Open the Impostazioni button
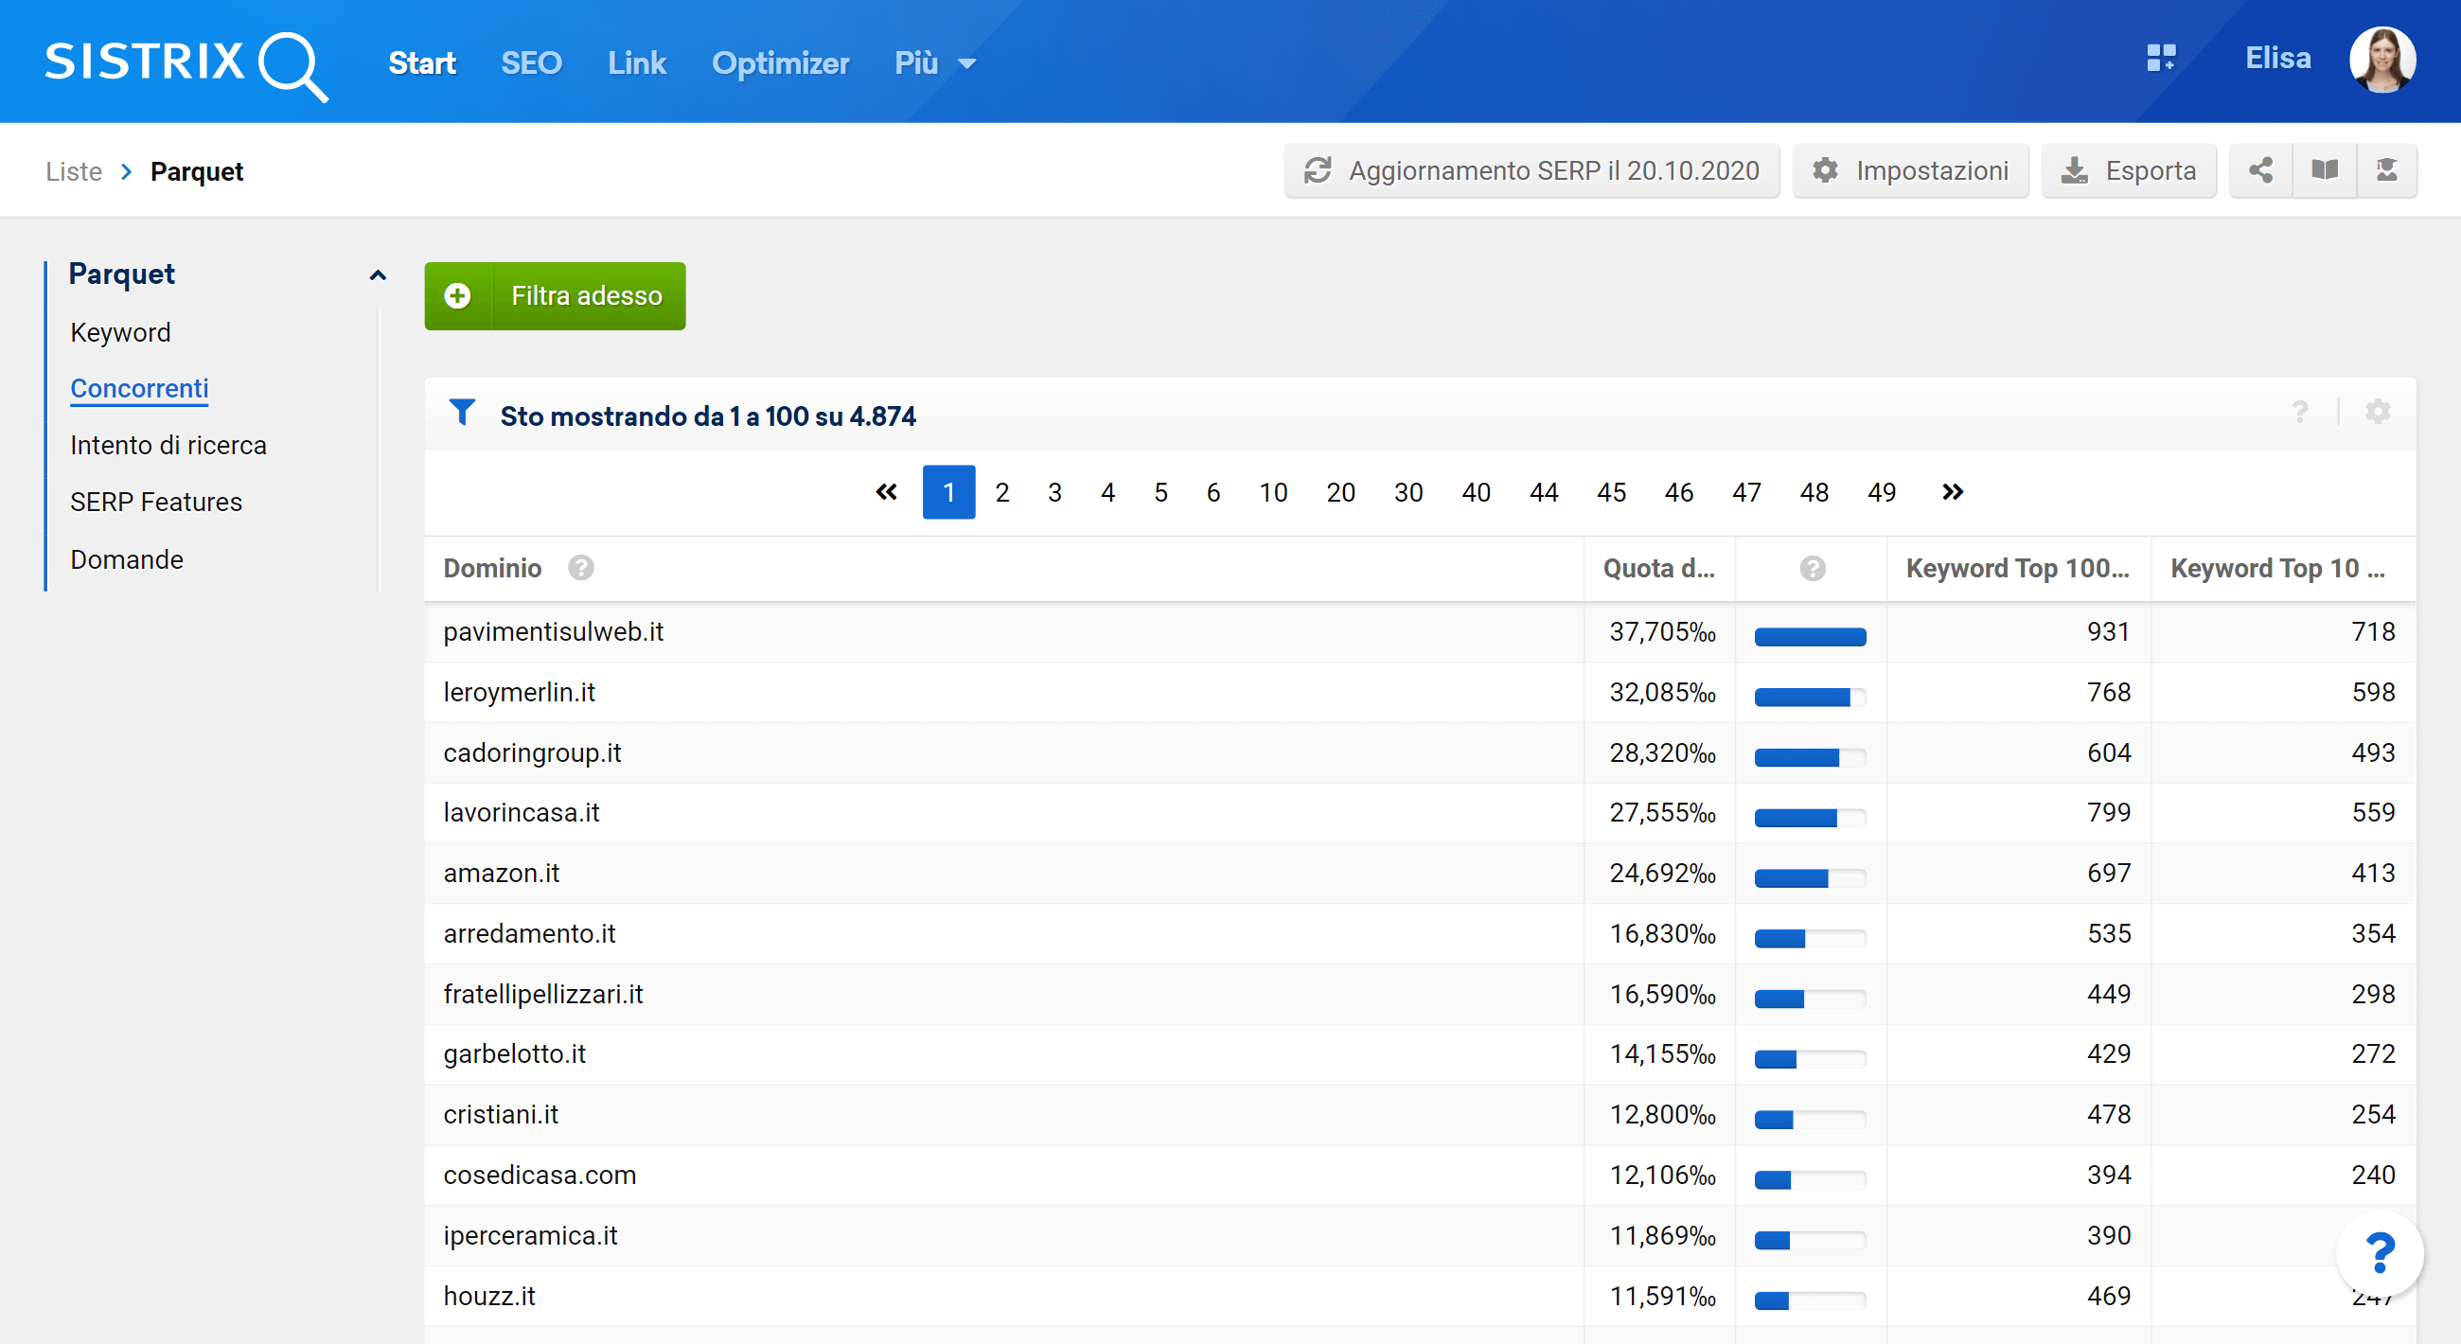The height and width of the screenshot is (1344, 2461). pyautogui.click(x=1910, y=171)
